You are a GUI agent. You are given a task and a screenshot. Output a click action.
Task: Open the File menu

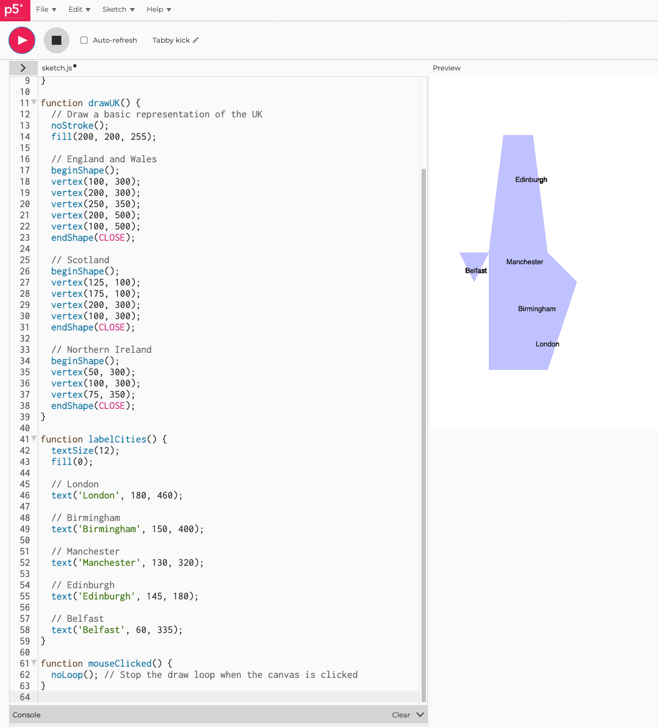pos(46,9)
